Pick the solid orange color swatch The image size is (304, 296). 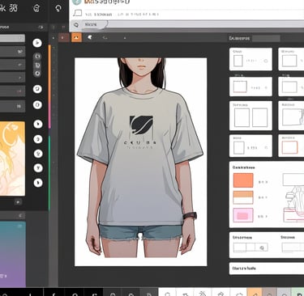pyautogui.click(x=243, y=180)
